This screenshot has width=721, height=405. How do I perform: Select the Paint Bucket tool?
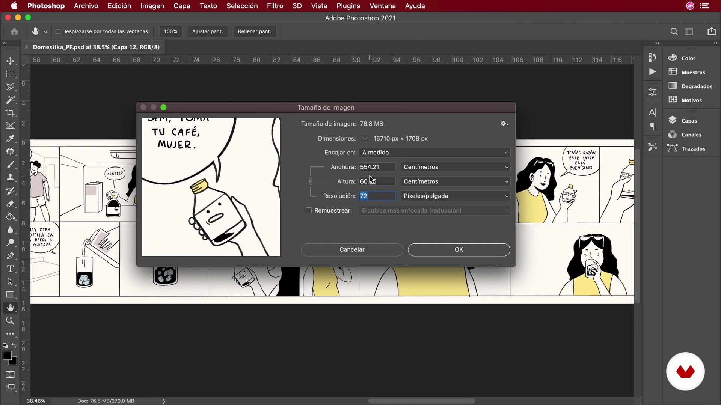[x=10, y=217]
